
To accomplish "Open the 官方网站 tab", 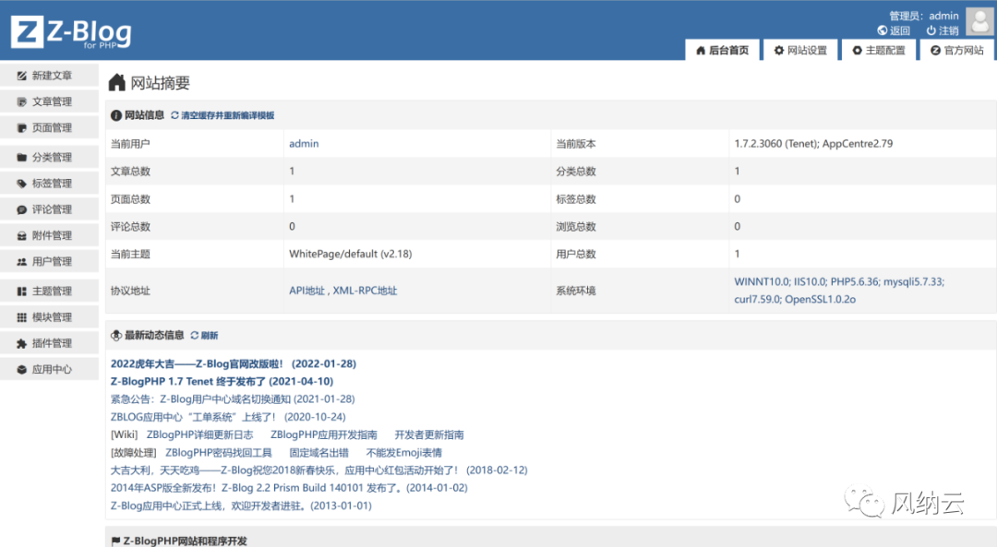I will click(957, 50).
